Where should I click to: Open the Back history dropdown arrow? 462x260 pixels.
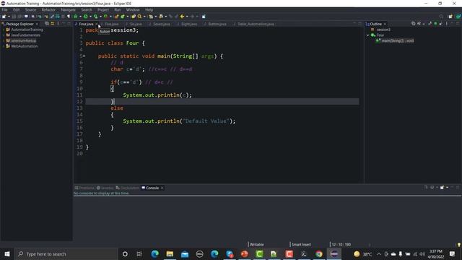click(187, 17)
